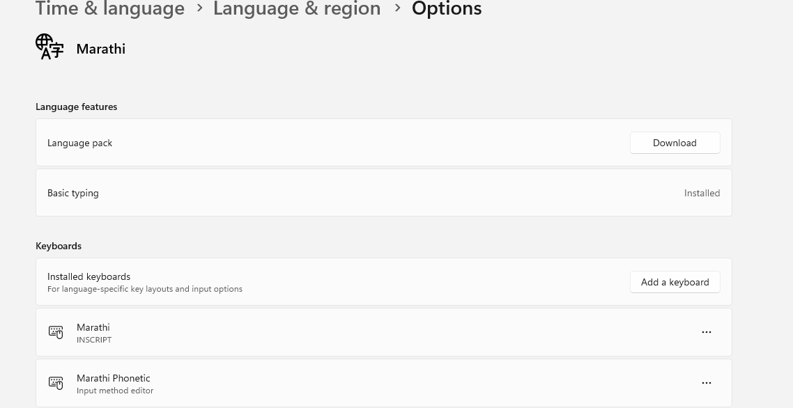The width and height of the screenshot is (793, 408).
Task: Navigate to Language & region breadcrumb
Action: (297, 8)
